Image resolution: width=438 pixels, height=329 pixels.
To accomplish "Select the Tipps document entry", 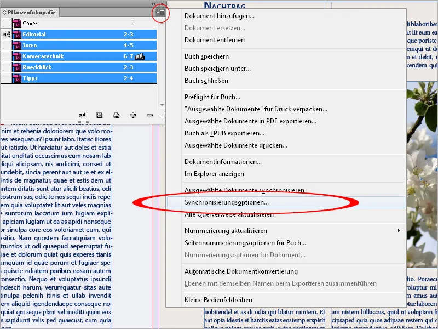I will 55,78.
